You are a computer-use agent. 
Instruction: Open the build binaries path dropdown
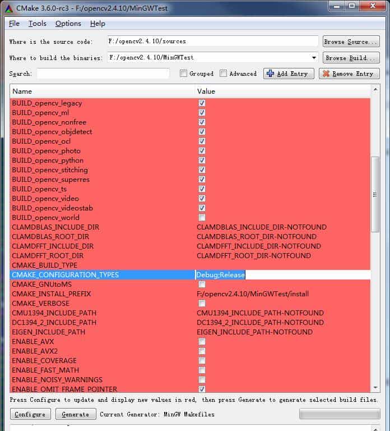[314, 58]
